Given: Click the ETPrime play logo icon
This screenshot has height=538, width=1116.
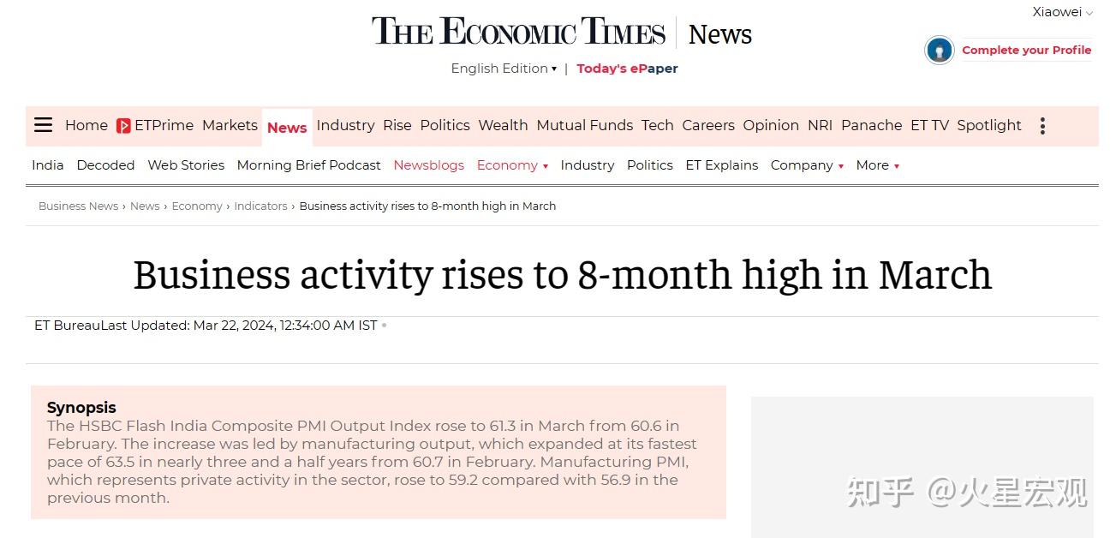Looking at the screenshot, I should pos(124,126).
